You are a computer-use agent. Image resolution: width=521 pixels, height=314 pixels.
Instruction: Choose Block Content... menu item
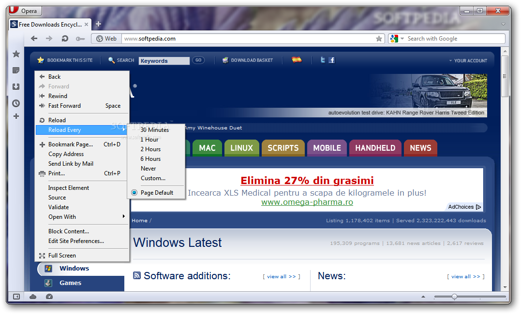82,231
